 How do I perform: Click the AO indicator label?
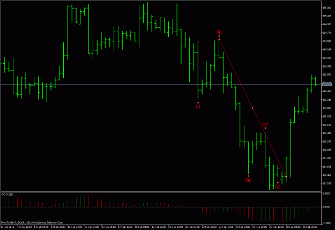pos(8,195)
